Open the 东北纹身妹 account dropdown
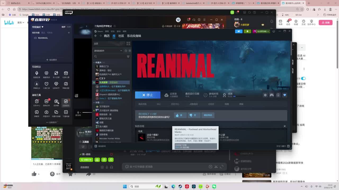Screen dimensions: 339x190 (x=261, y=31)
